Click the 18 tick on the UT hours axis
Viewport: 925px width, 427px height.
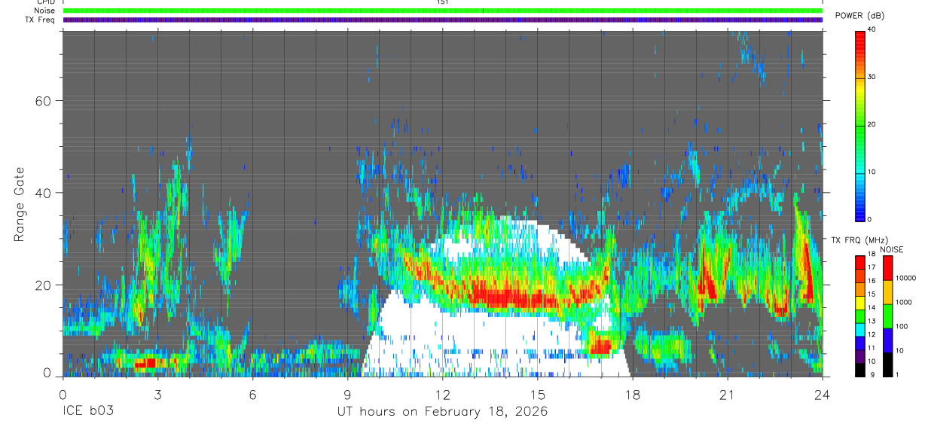pos(632,395)
